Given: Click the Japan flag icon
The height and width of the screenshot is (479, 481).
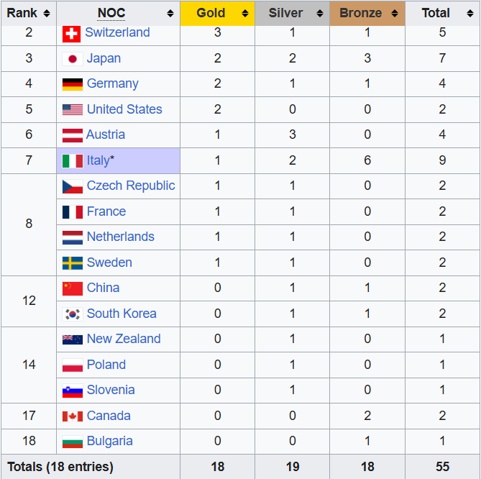Looking at the screenshot, I should 73,59.
